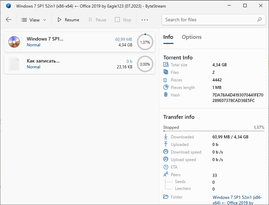This screenshot has width=269, height=205.
Task: Click the Files icon
Action: click(166, 72)
